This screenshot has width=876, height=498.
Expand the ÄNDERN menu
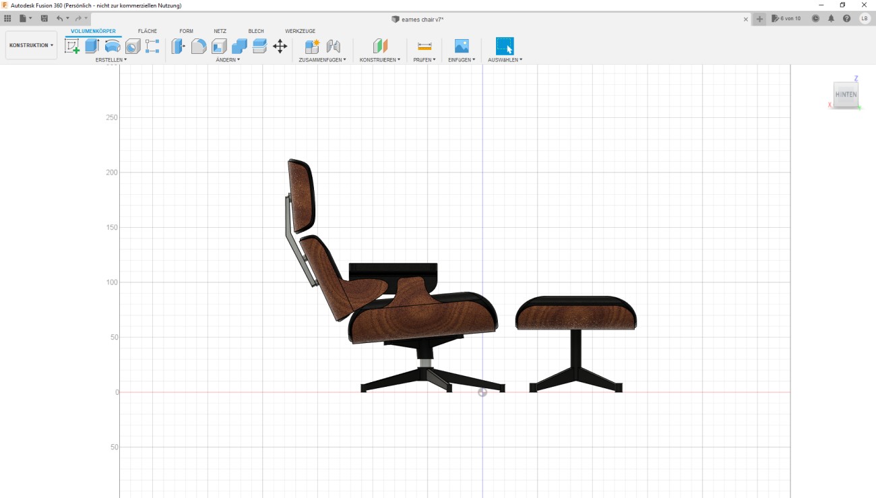pos(228,59)
